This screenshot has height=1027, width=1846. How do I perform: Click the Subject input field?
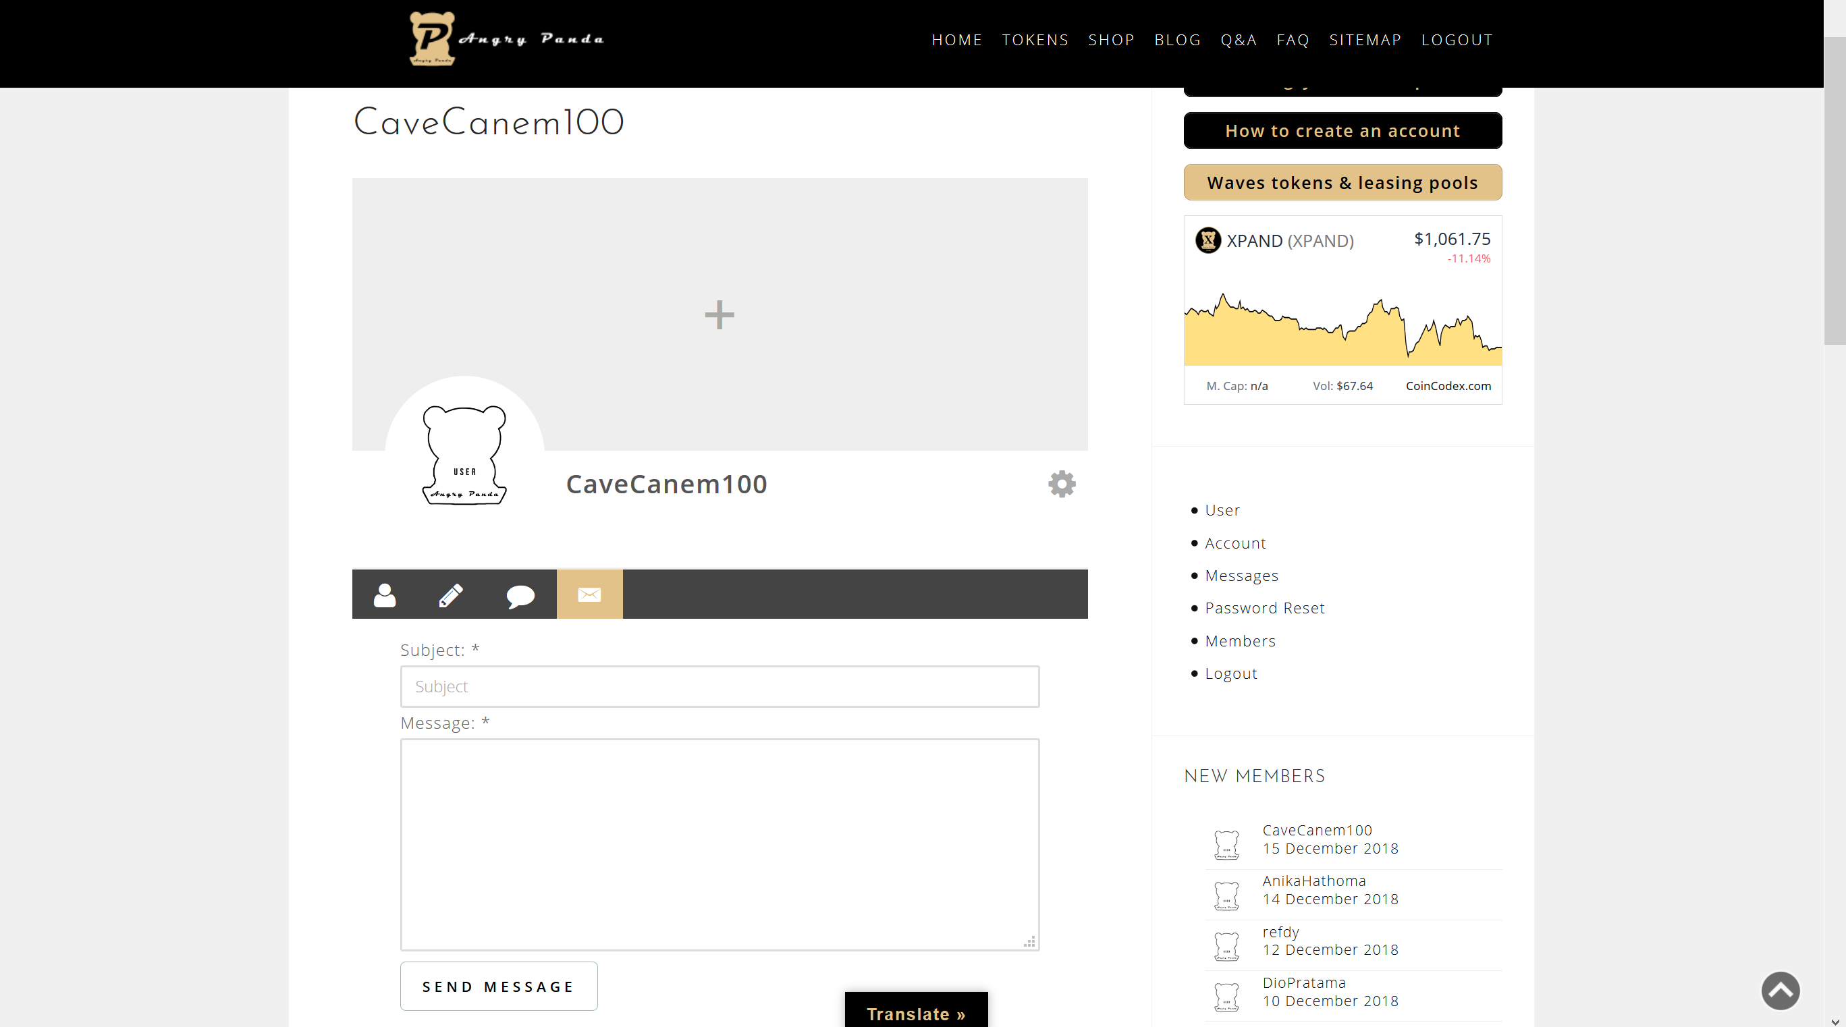[x=719, y=686]
